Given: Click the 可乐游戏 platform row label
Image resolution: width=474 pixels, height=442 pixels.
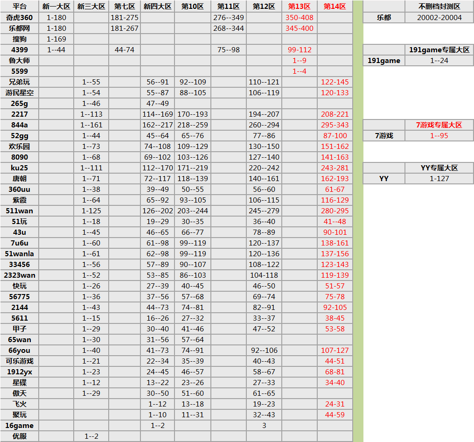Looking at the screenshot, I should (x=19, y=361).
